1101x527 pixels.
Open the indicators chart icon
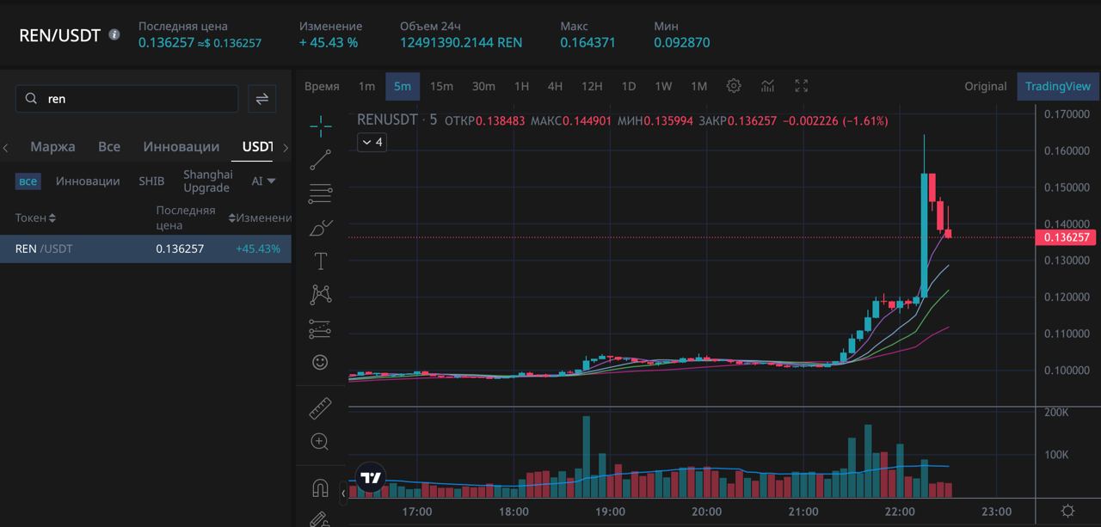tap(767, 86)
